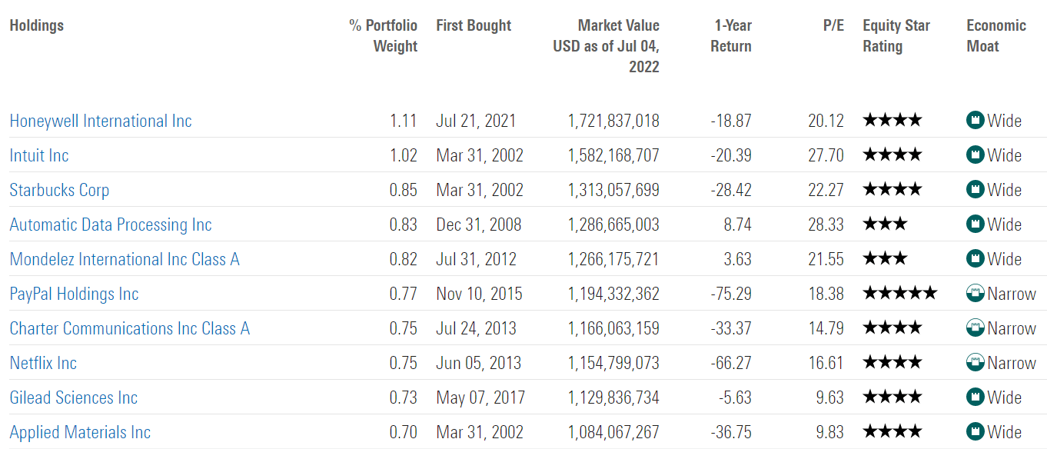Open the Mondelez International Inc Class A link
Viewport: 1047px width, 449px height.
click(125, 259)
